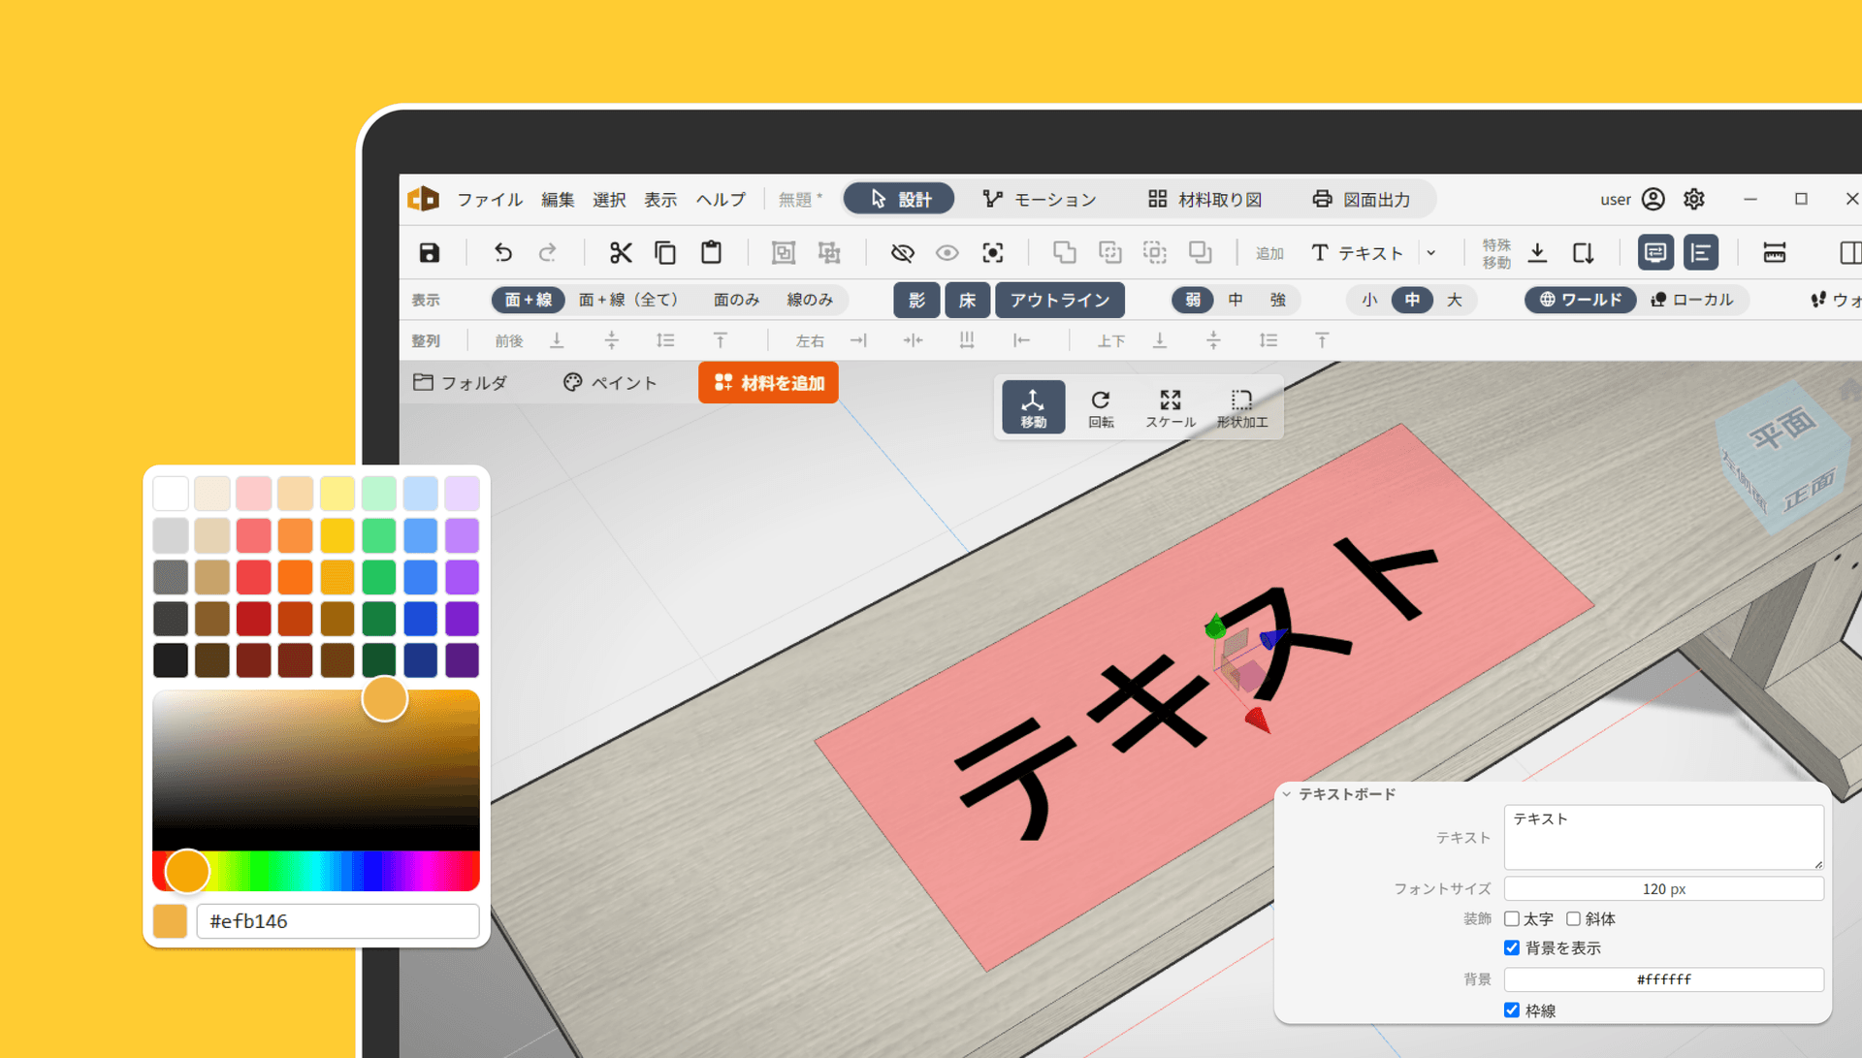Select ワールド coordinate mode

click(x=1581, y=300)
